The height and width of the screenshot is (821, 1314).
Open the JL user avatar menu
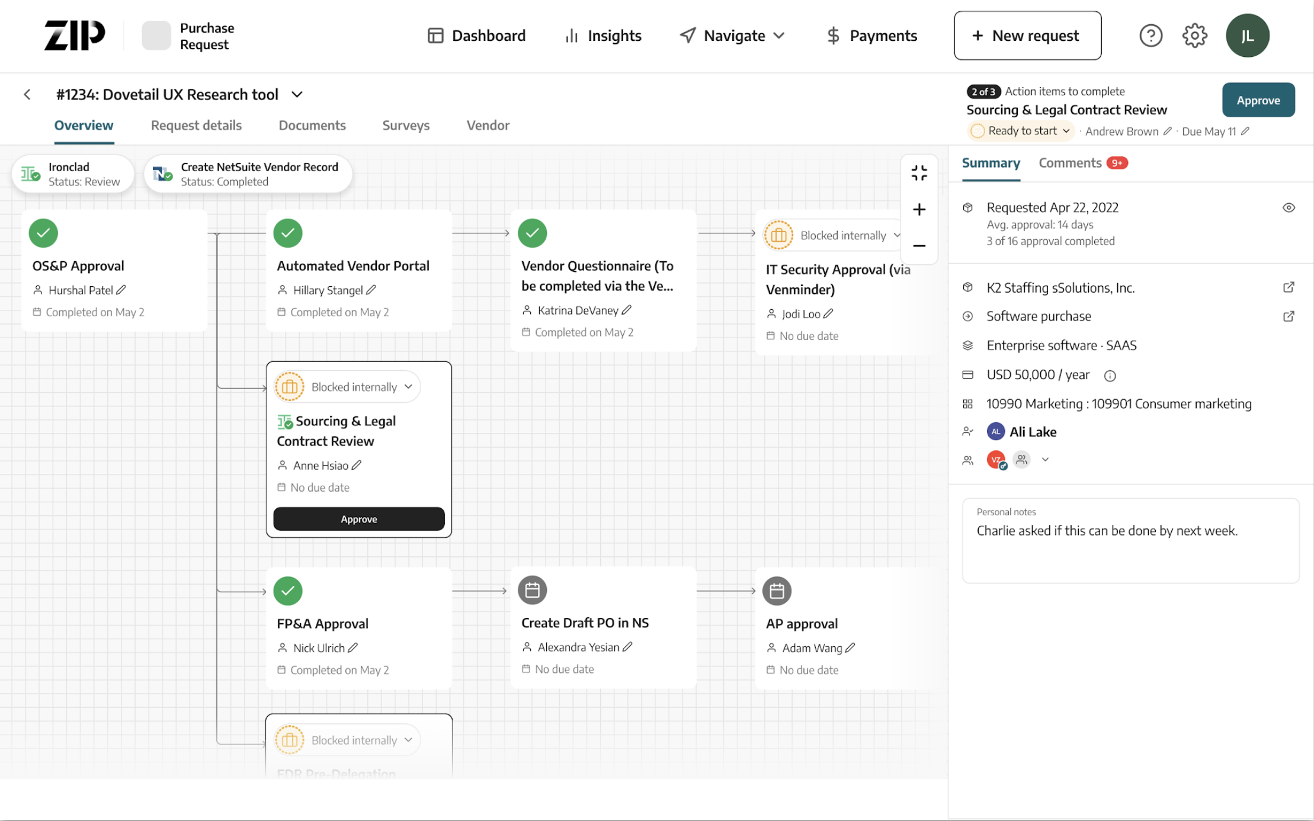[1247, 36]
